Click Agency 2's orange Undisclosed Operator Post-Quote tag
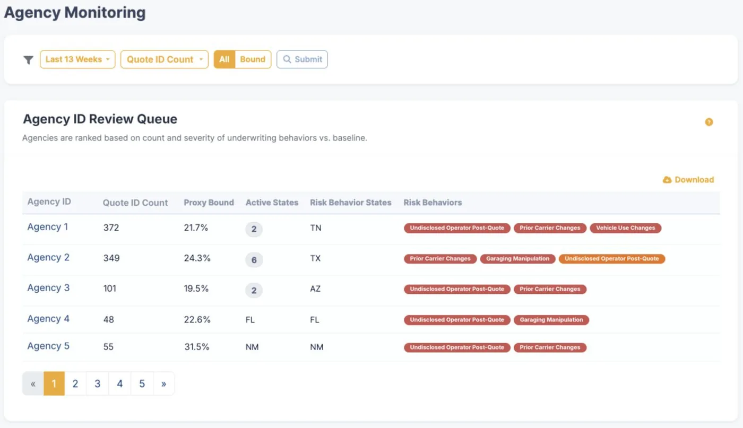The image size is (743, 428). tap(612, 259)
